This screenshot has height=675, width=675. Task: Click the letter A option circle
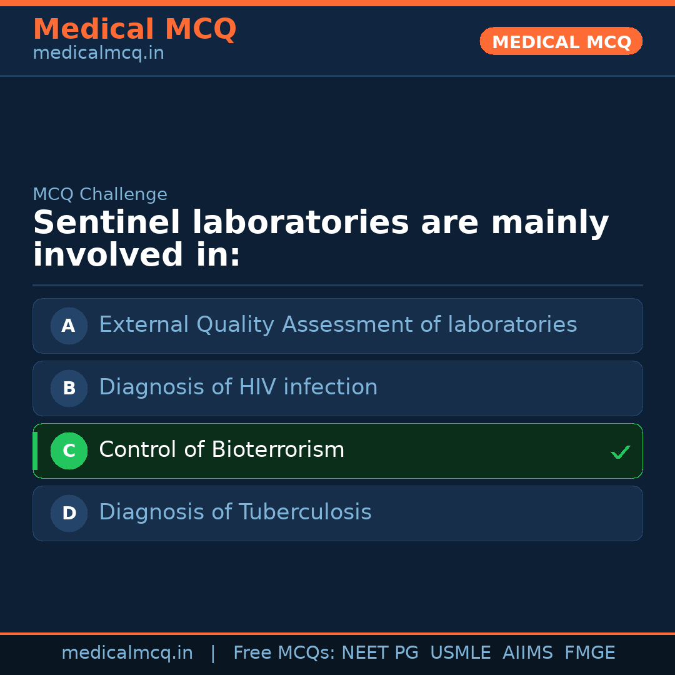(x=69, y=326)
